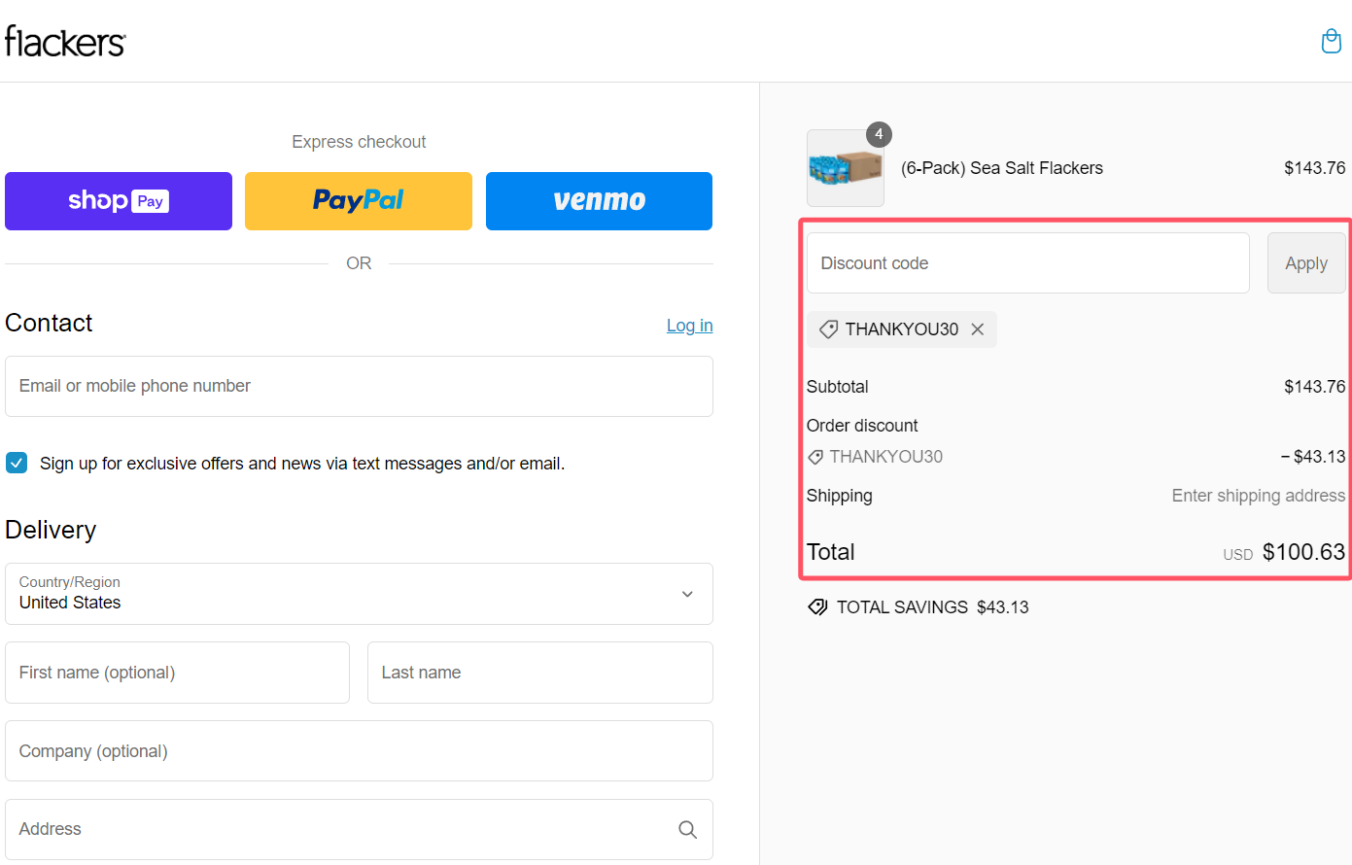Click the tag icon in THANKYOU30 chip

click(x=828, y=329)
